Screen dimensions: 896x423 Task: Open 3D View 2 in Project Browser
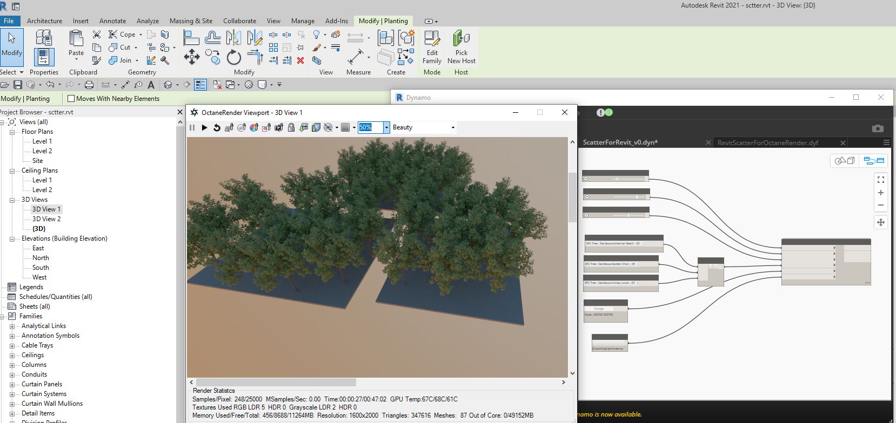46,219
